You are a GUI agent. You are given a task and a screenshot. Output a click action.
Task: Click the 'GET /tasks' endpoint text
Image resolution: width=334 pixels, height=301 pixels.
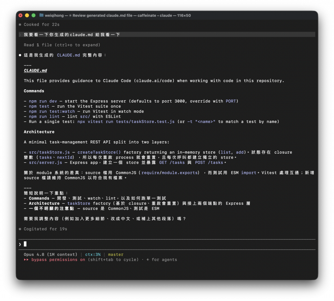172,162
